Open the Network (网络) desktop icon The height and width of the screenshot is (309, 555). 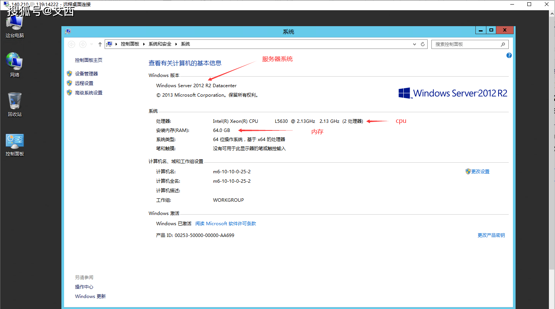point(15,65)
